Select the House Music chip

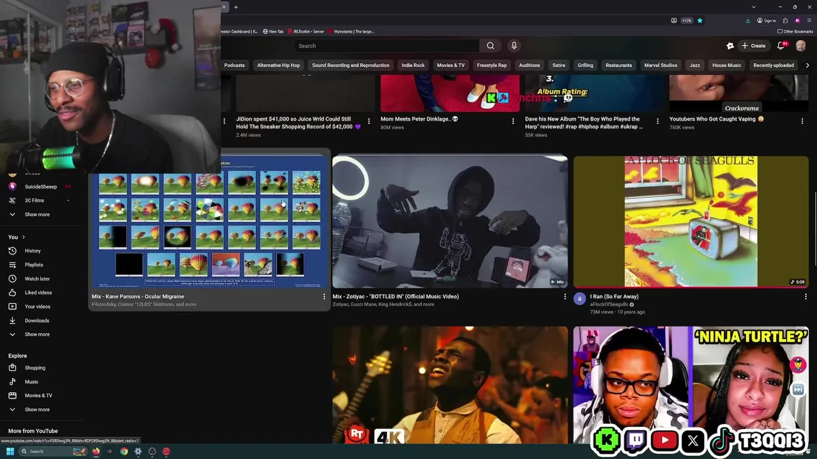tap(726, 65)
